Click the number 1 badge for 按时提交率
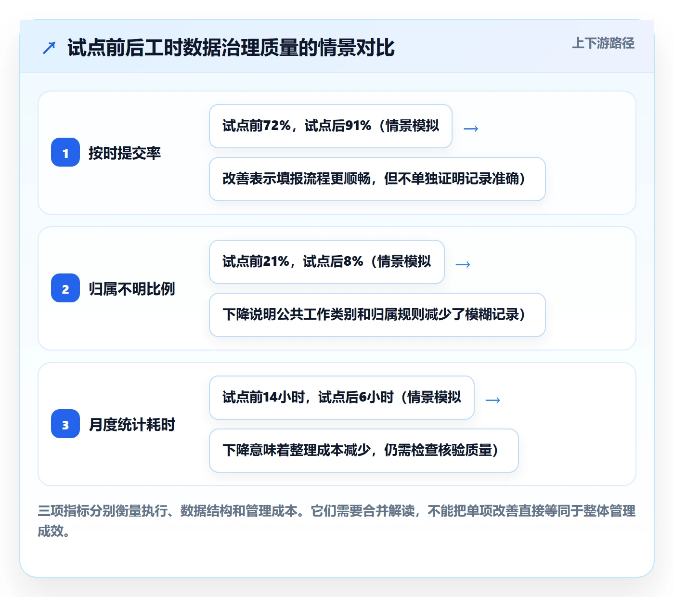 pyautogui.click(x=65, y=152)
